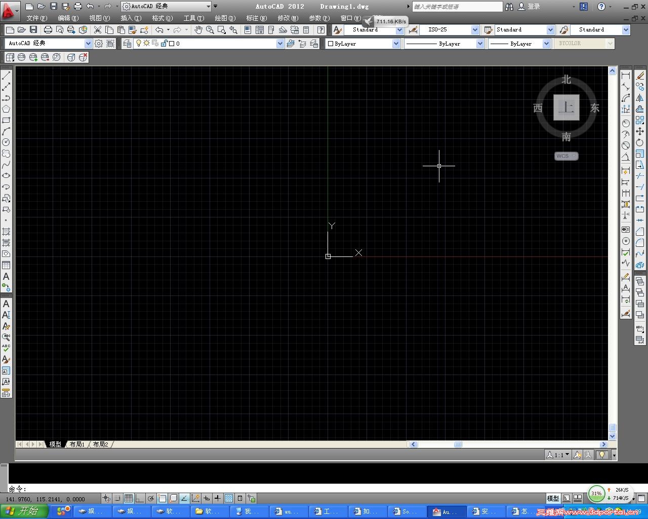Image resolution: width=648 pixels, height=519 pixels.
Task: Select the Polygon draw tool
Action: (6, 109)
